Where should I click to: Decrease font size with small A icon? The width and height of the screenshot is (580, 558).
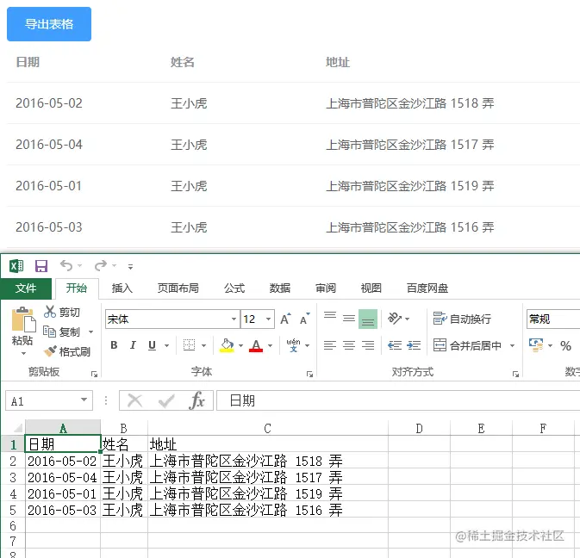(x=305, y=319)
